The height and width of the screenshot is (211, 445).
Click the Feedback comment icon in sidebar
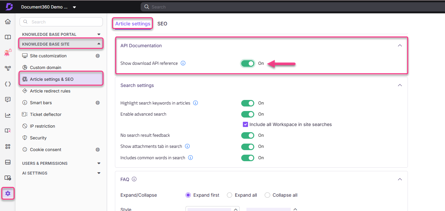pyautogui.click(x=8, y=100)
